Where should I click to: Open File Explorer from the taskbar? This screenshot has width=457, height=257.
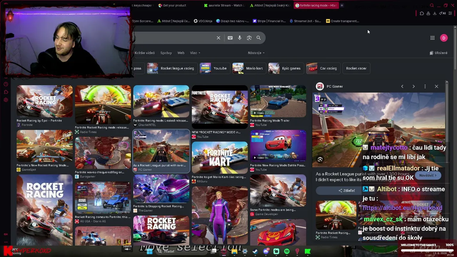[234, 252]
